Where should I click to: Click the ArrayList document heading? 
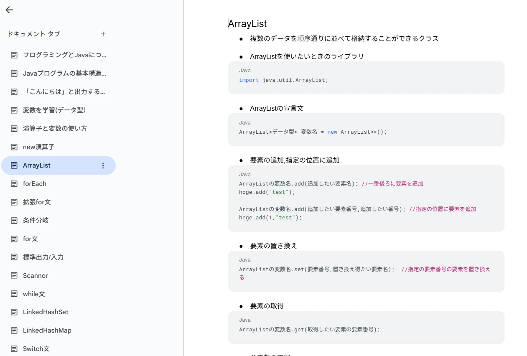tap(247, 24)
